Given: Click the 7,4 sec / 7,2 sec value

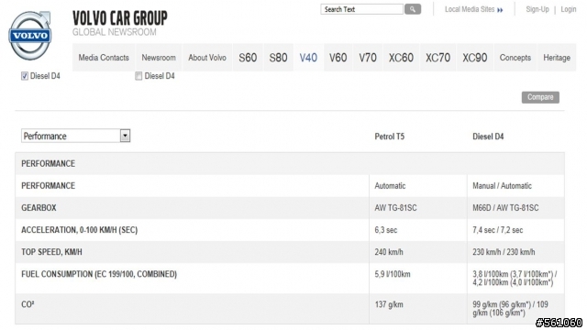Looking at the screenshot, I should (x=497, y=230).
